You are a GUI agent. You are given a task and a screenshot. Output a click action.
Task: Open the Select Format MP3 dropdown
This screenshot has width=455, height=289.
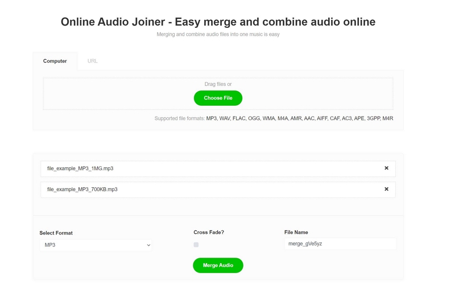[x=96, y=245]
